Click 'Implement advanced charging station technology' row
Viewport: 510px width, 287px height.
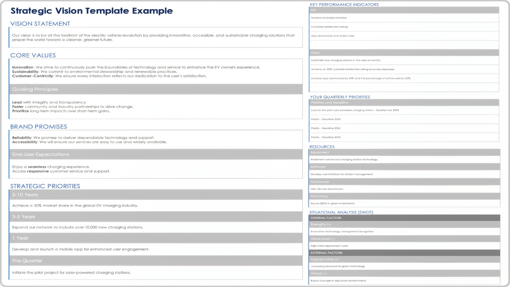pyautogui.click(x=404, y=160)
